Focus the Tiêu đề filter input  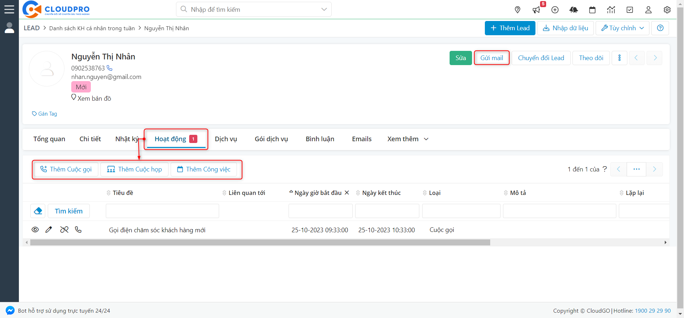pyautogui.click(x=162, y=211)
